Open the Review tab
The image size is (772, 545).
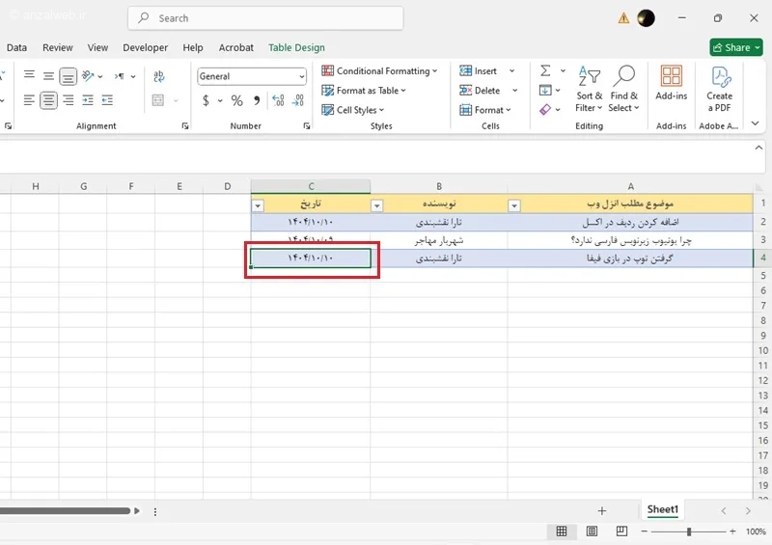point(58,48)
